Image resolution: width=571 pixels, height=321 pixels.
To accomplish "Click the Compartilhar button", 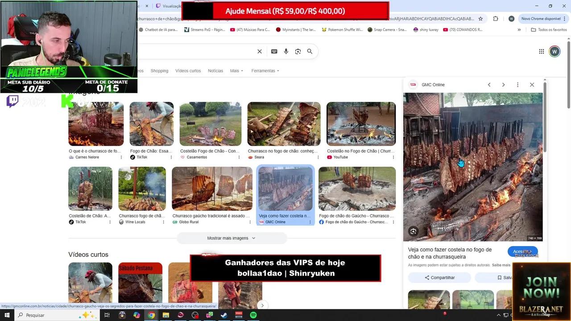I will click(x=439, y=277).
